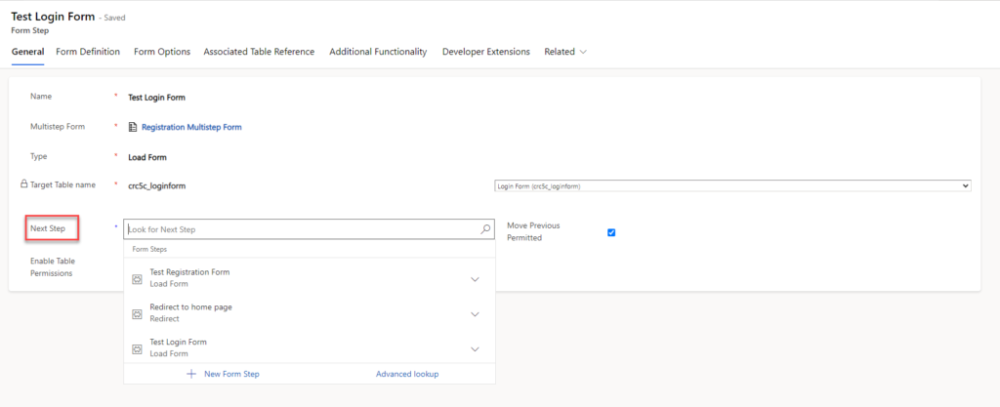Expand the Test Login Form result chevron
Image resolution: width=1000 pixels, height=407 pixels.
476,348
